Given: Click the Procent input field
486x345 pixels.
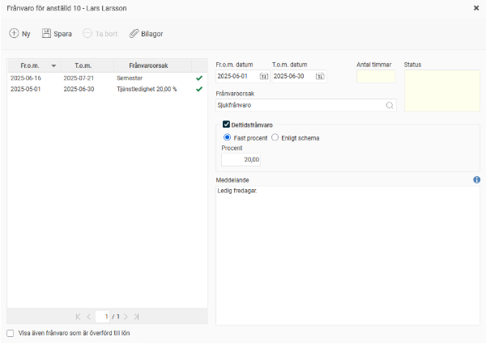Looking at the screenshot, I should point(241,160).
